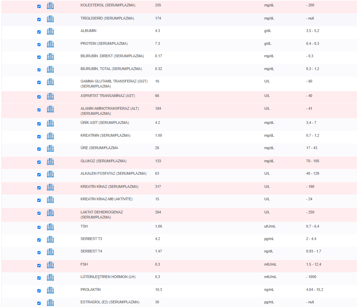Select the AST result value 66
Image resolution: width=357 pixels, height=307 pixels.
coord(157,96)
